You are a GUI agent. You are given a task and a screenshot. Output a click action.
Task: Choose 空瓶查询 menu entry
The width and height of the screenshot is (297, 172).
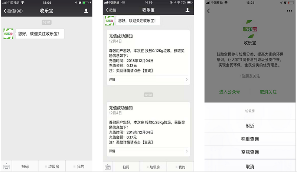click(x=250, y=152)
